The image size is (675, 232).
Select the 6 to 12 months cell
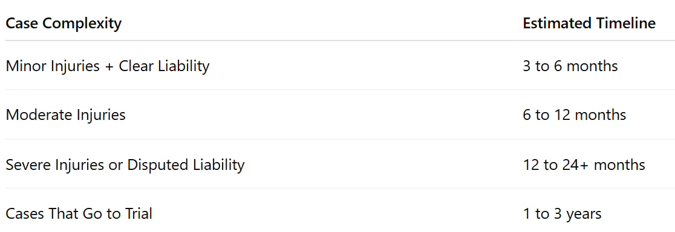(574, 115)
